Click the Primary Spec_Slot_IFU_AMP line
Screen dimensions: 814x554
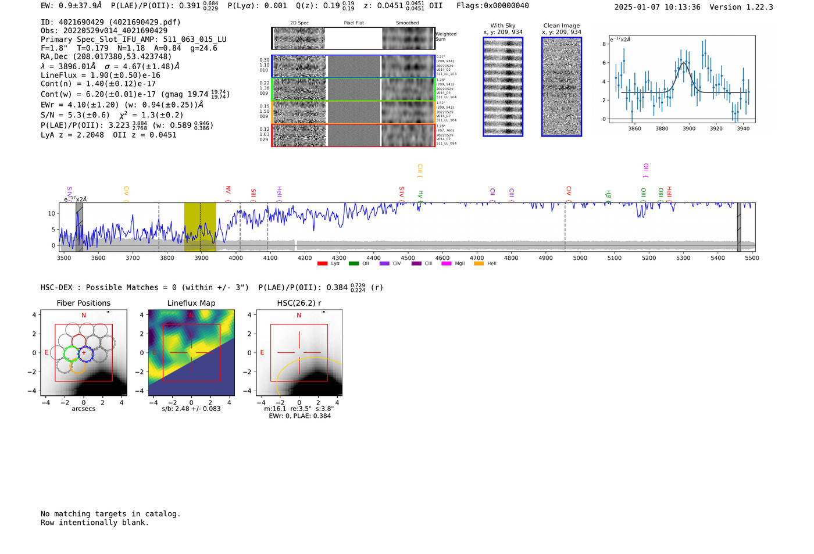[x=134, y=40]
